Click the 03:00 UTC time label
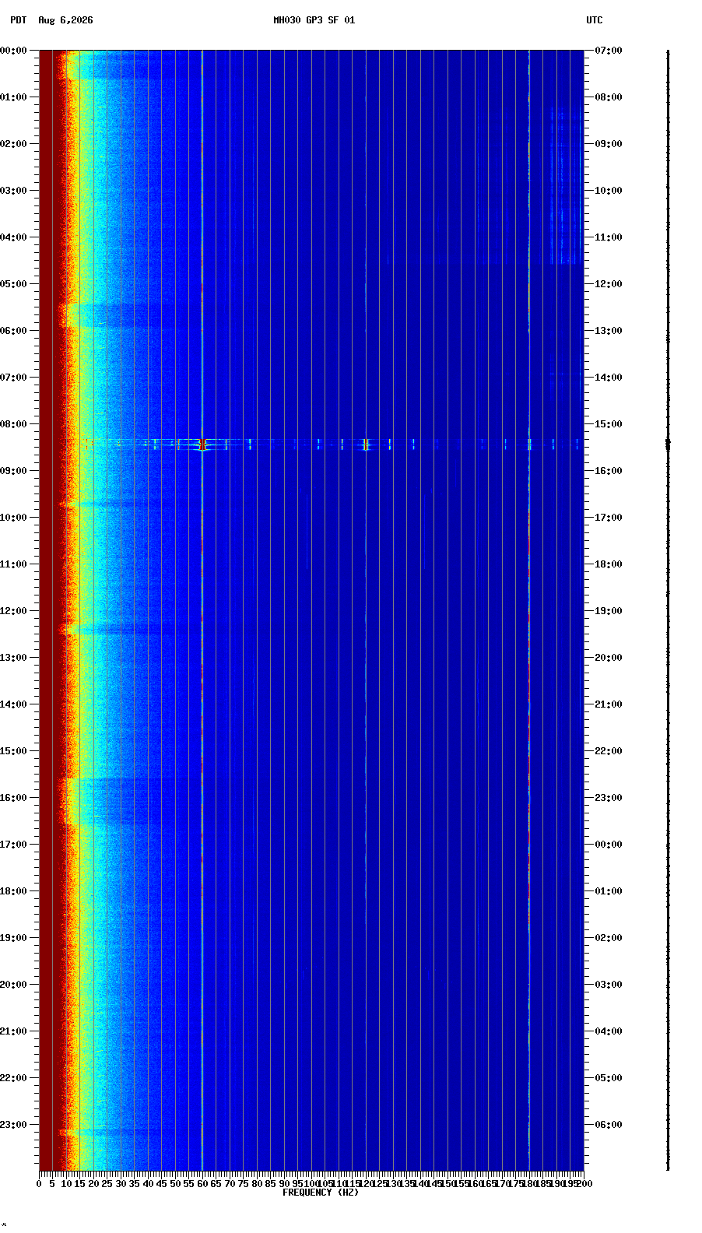The height and width of the screenshot is (1233, 702). click(609, 985)
